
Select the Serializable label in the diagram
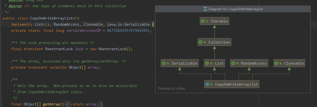[x=184, y=63]
